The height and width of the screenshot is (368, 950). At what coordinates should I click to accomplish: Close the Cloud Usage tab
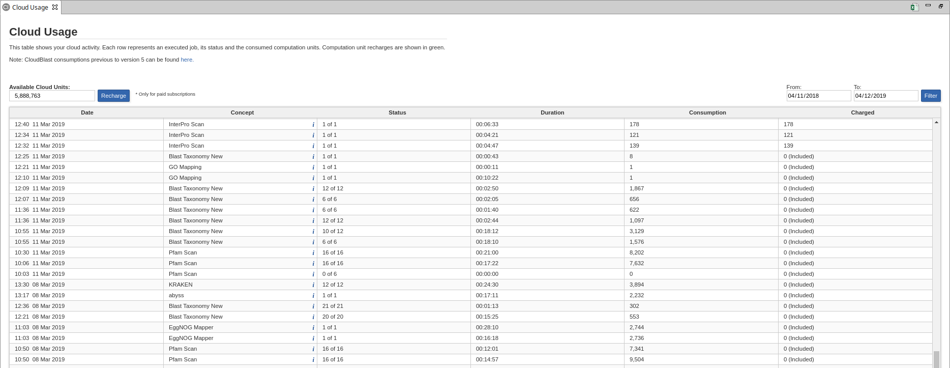[55, 7]
